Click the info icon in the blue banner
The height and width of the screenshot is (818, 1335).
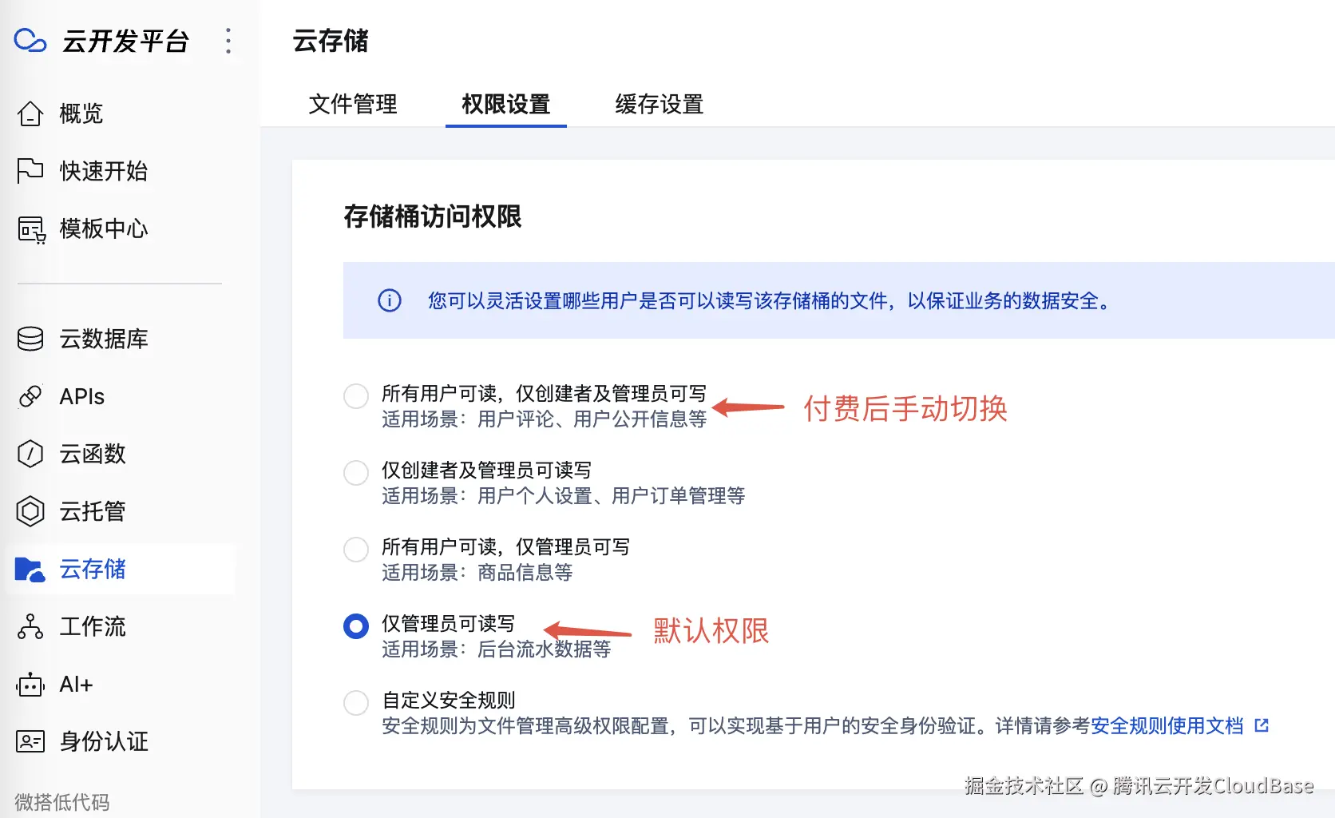[389, 301]
